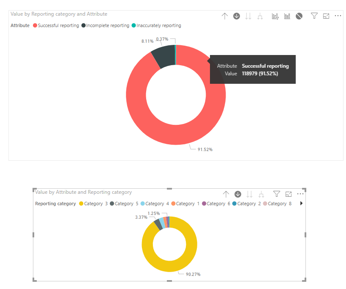Go to next level in bottom chart
This screenshot has width=346, height=289.
click(x=250, y=194)
